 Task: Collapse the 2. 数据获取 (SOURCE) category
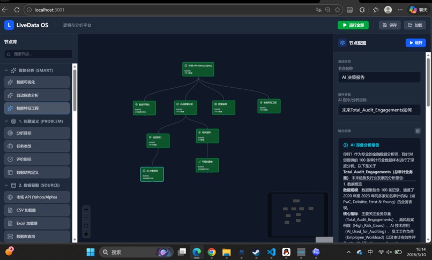point(6,186)
